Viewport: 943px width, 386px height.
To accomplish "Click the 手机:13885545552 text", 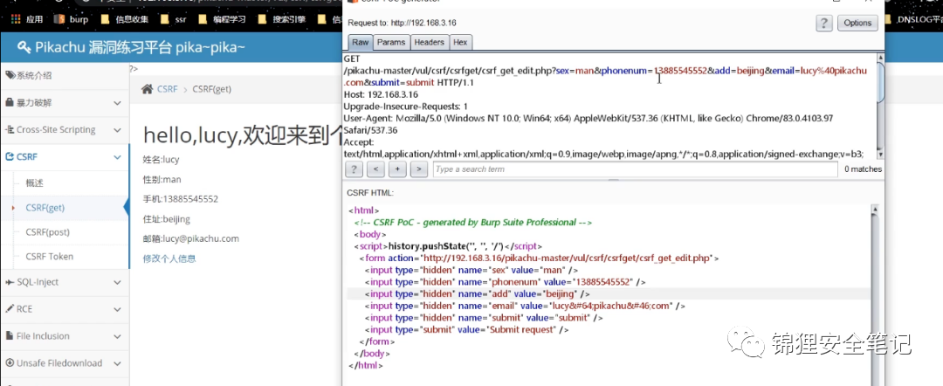I will [181, 199].
